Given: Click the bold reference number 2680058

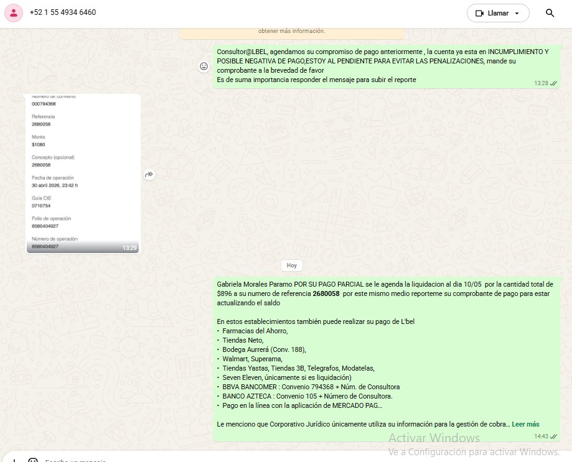Looking at the screenshot, I should pos(326,293).
